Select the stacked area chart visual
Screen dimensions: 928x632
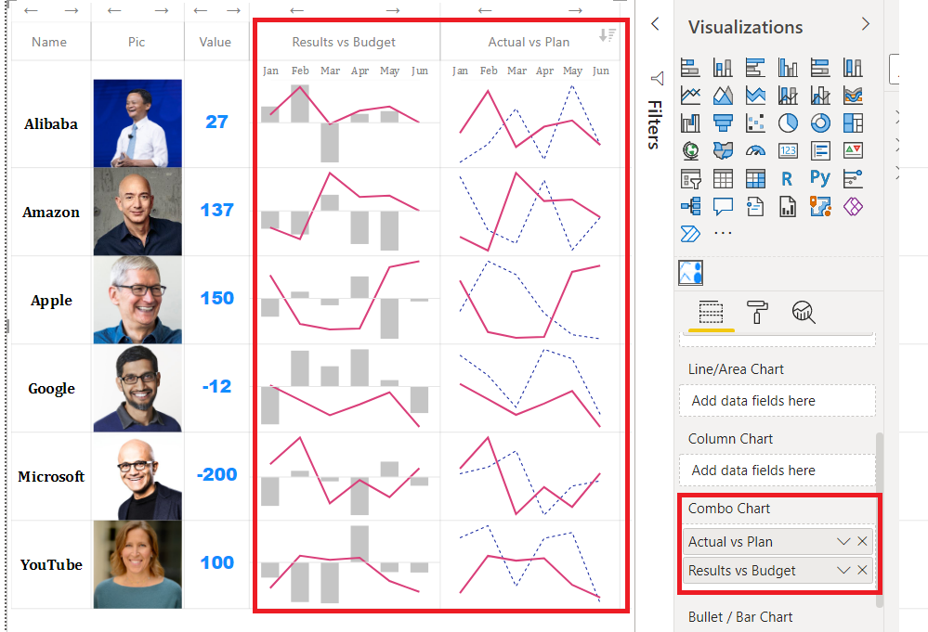tap(755, 96)
